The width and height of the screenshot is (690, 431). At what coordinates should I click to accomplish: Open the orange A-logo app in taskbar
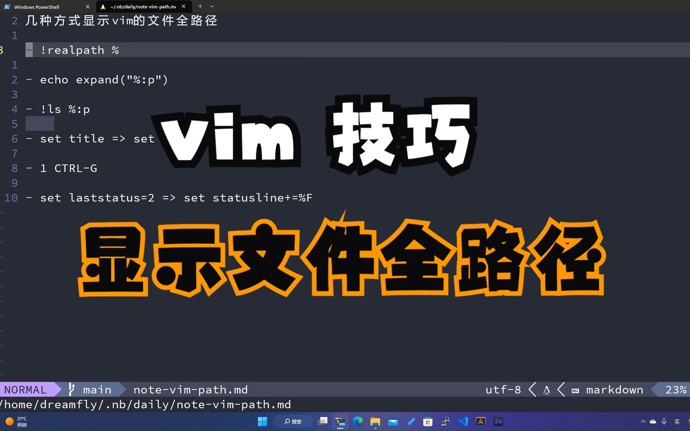[481, 421]
